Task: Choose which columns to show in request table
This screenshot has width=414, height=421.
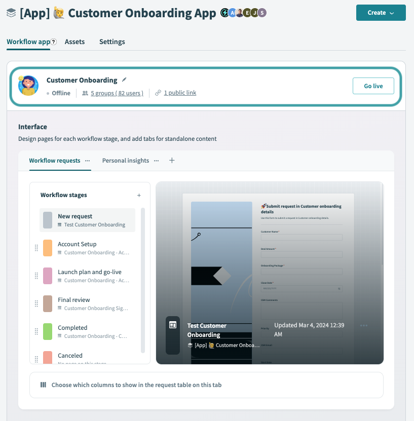Action: point(206,385)
